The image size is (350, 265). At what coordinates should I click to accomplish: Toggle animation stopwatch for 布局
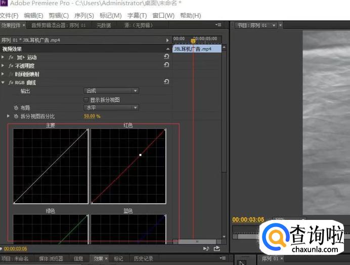coord(16,108)
